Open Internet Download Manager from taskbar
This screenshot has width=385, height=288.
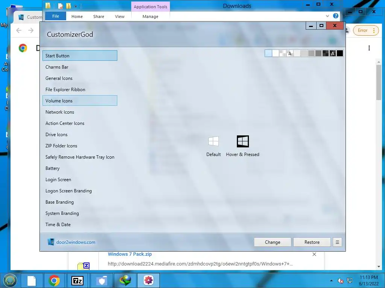(125, 280)
